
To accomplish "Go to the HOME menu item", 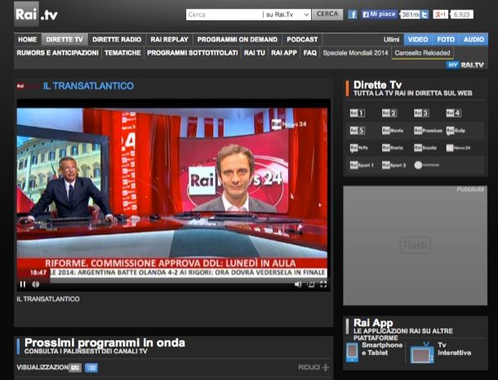I will click(x=27, y=40).
